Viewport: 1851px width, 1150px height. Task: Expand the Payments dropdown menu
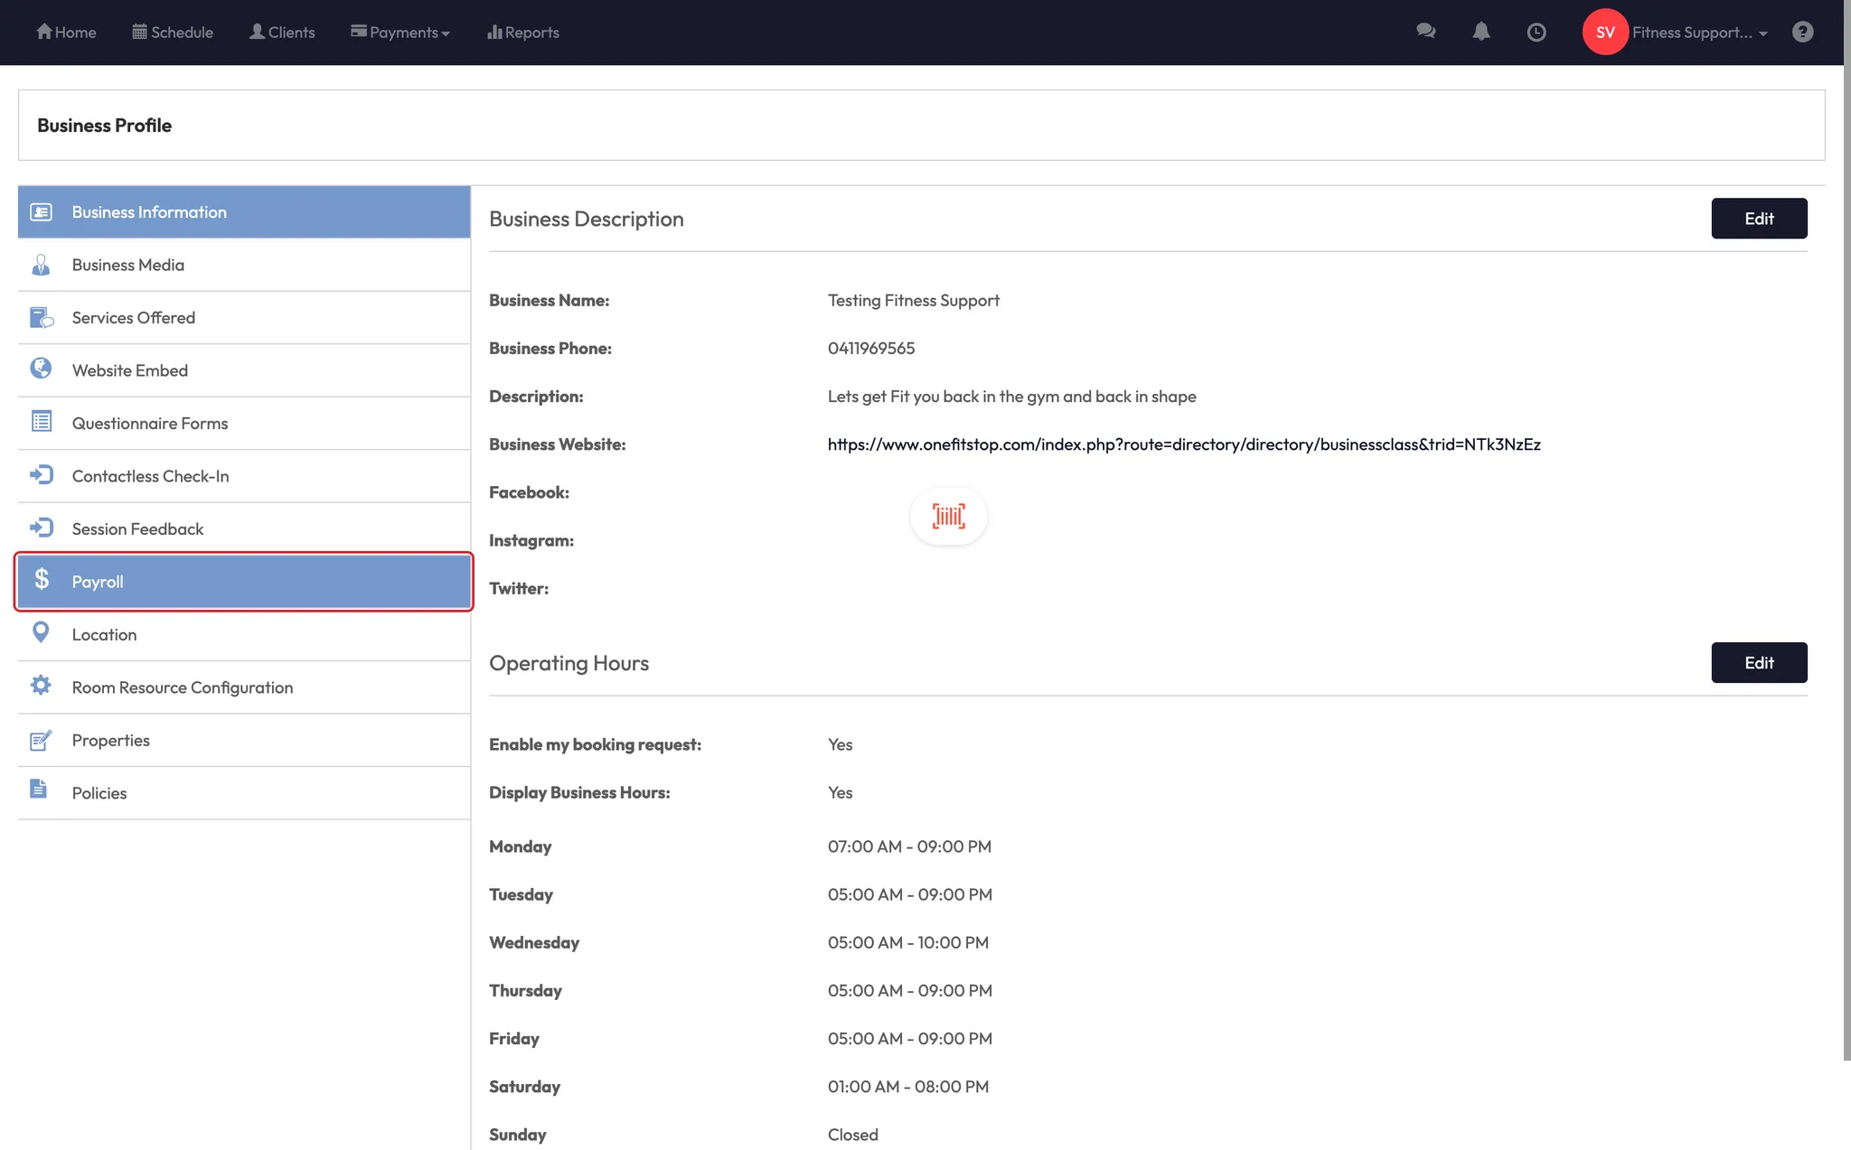[x=400, y=33]
